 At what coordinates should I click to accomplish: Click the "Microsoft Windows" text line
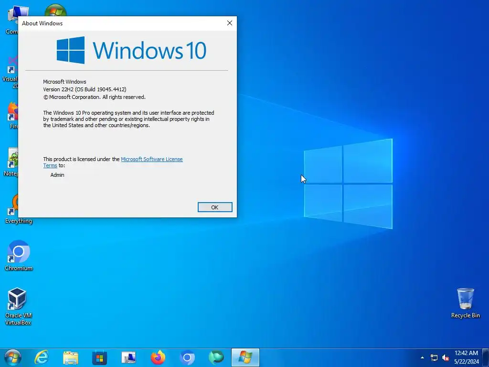64,82
